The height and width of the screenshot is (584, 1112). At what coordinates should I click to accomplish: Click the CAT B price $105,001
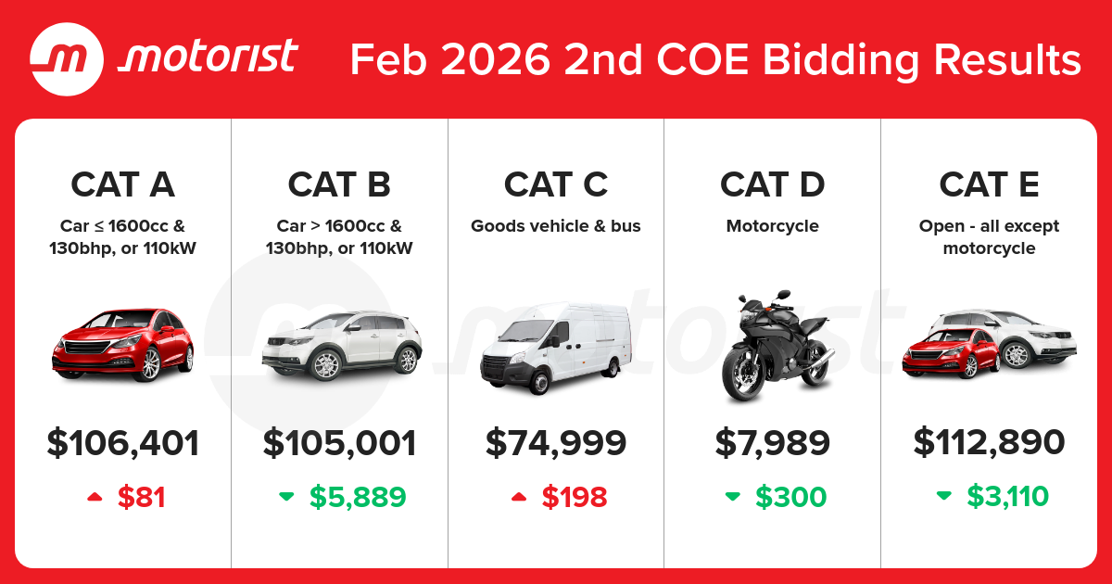coord(340,443)
